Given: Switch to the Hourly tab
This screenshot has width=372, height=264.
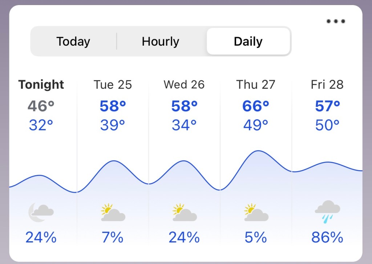Looking at the screenshot, I should (160, 41).
